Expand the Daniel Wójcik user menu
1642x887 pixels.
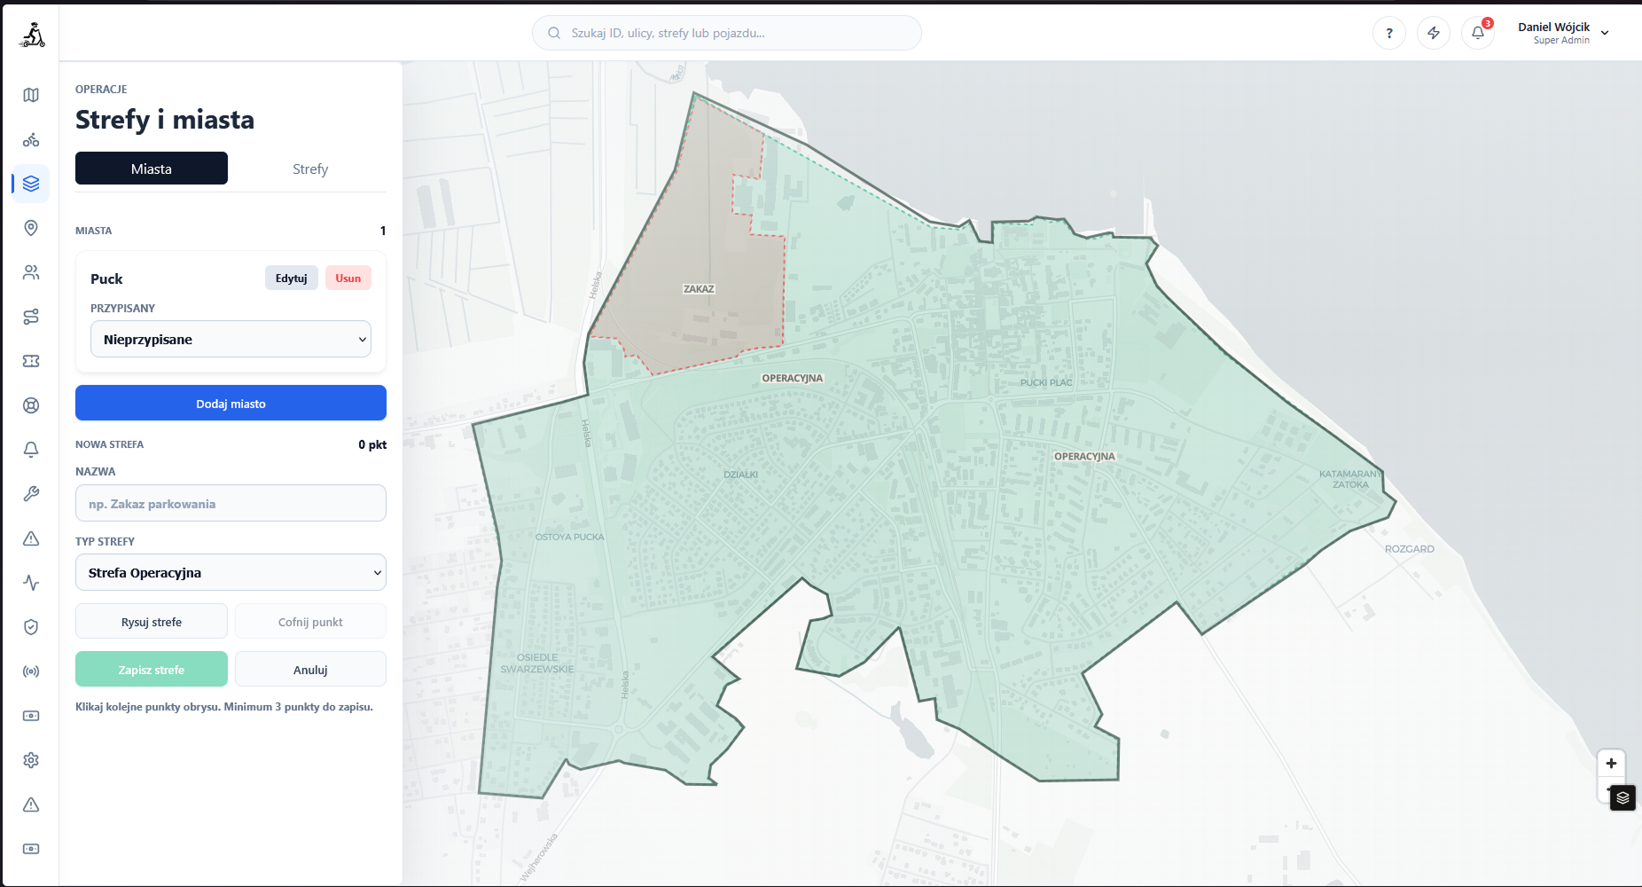[x=1562, y=33]
